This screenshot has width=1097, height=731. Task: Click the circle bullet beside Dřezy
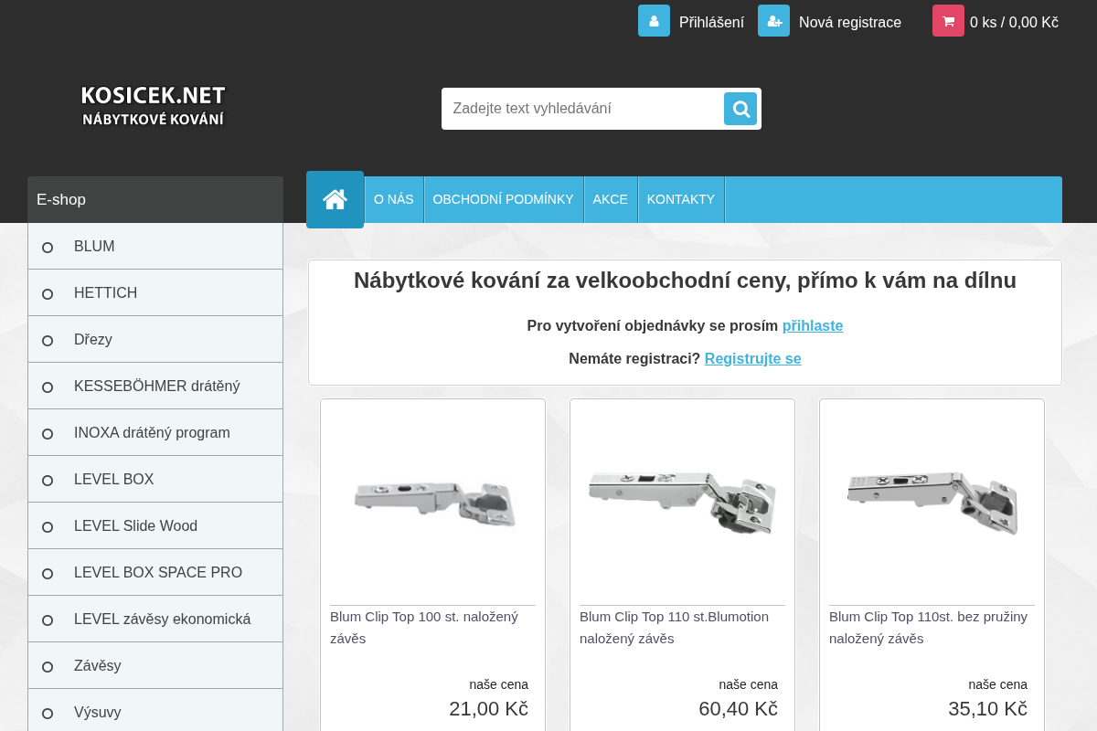coord(48,341)
